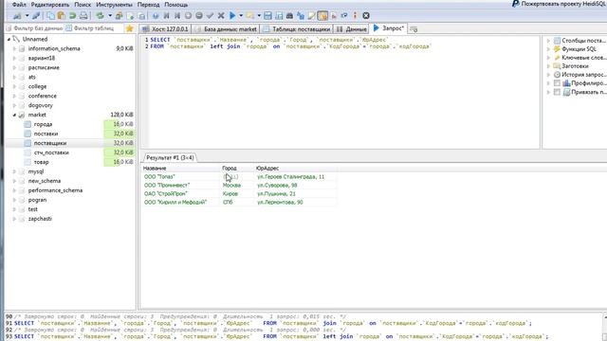
Task: Open the session manager connect icon
Action: pos(17,16)
